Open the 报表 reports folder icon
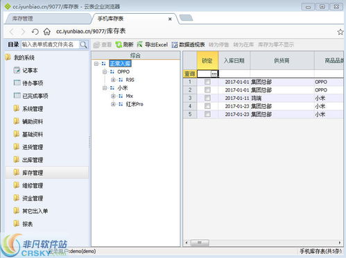This screenshot has height=258, width=346. (x=17, y=223)
